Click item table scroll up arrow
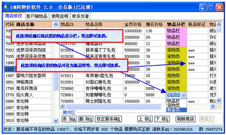 (x=219, y=24)
